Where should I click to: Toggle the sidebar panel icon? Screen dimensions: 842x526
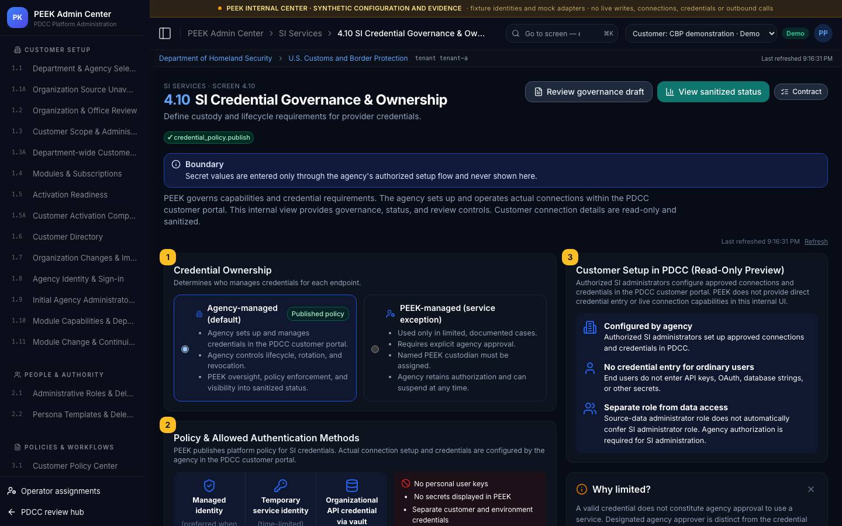click(165, 33)
